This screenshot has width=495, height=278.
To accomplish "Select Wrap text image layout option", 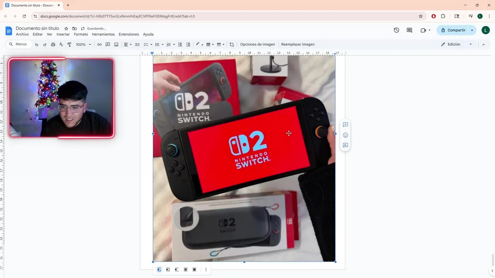I will point(168,270).
